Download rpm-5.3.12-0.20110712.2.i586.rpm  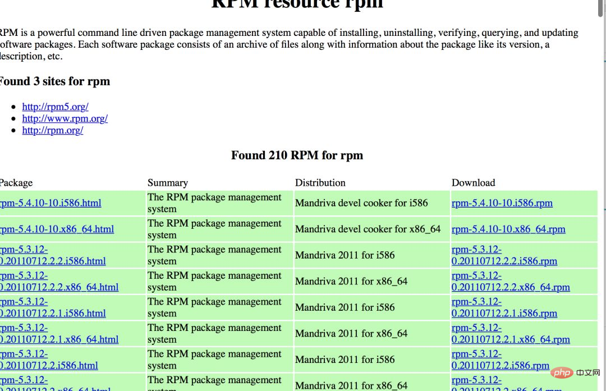click(501, 360)
